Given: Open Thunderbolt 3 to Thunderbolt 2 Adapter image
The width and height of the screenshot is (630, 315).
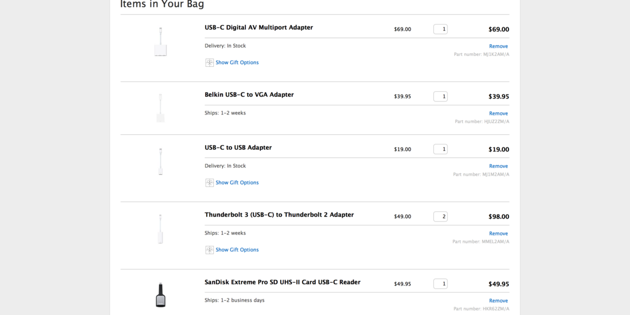Looking at the screenshot, I should (160, 229).
